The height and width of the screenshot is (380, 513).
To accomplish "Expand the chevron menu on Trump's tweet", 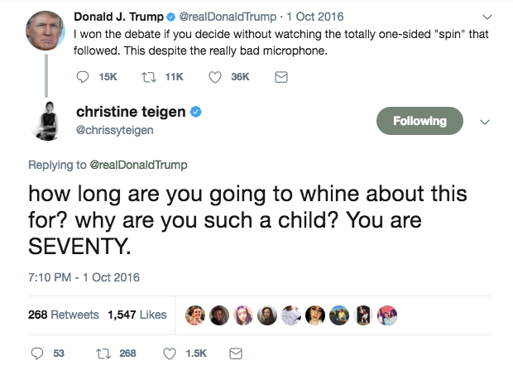I will pyautogui.click(x=487, y=17).
